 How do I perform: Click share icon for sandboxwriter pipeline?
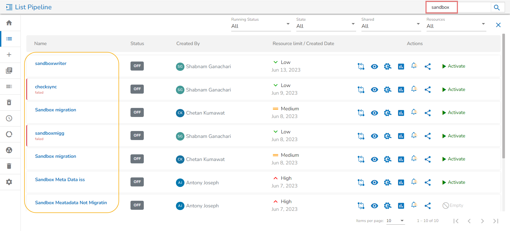[427, 66]
